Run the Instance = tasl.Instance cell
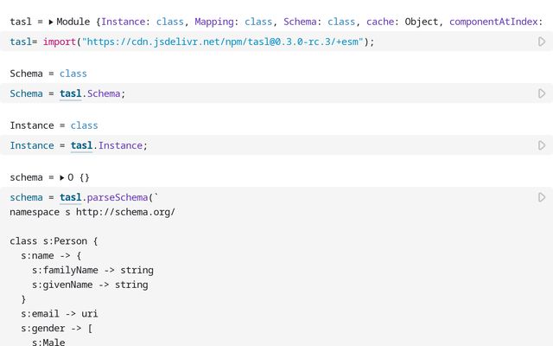This screenshot has width=553, height=346. 542,145
